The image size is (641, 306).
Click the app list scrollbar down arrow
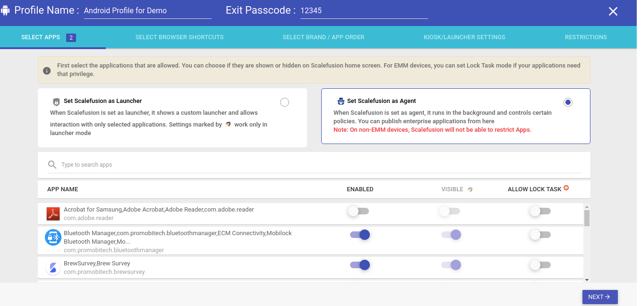[x=587, y=280]
